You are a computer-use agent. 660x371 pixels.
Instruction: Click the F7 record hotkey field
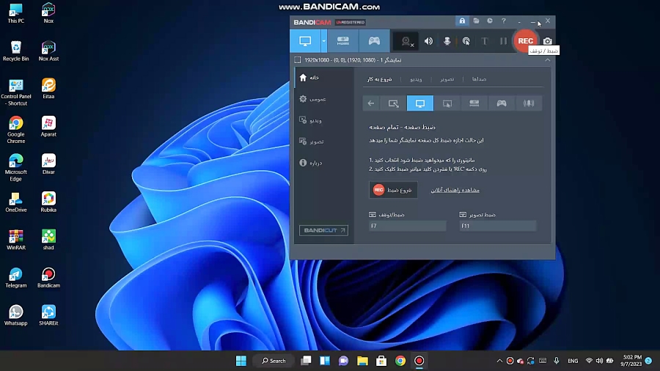tap(408, 226)
